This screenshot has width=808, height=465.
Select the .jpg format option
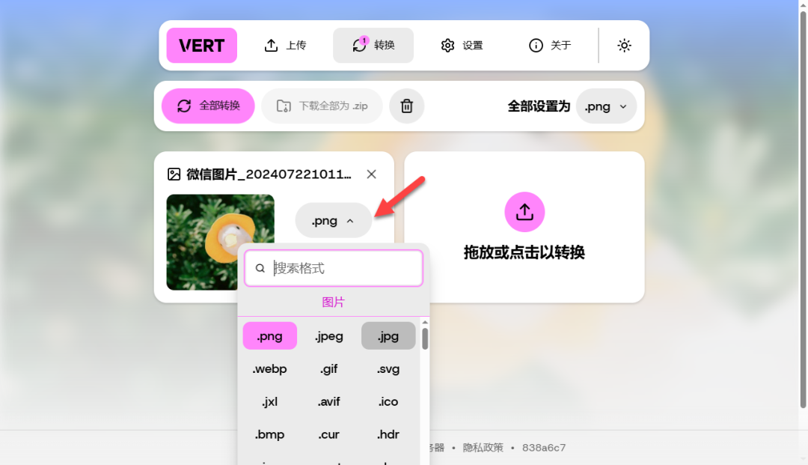click(388, 335)
